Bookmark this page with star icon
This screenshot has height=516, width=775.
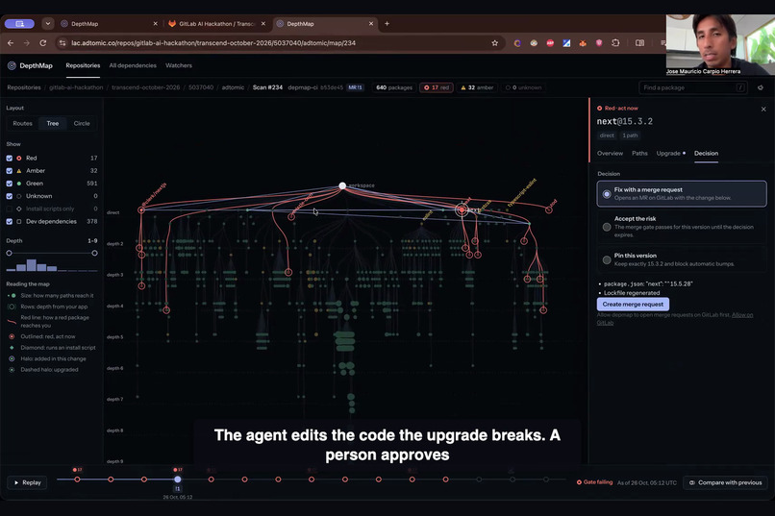click(x=495, y=43)
